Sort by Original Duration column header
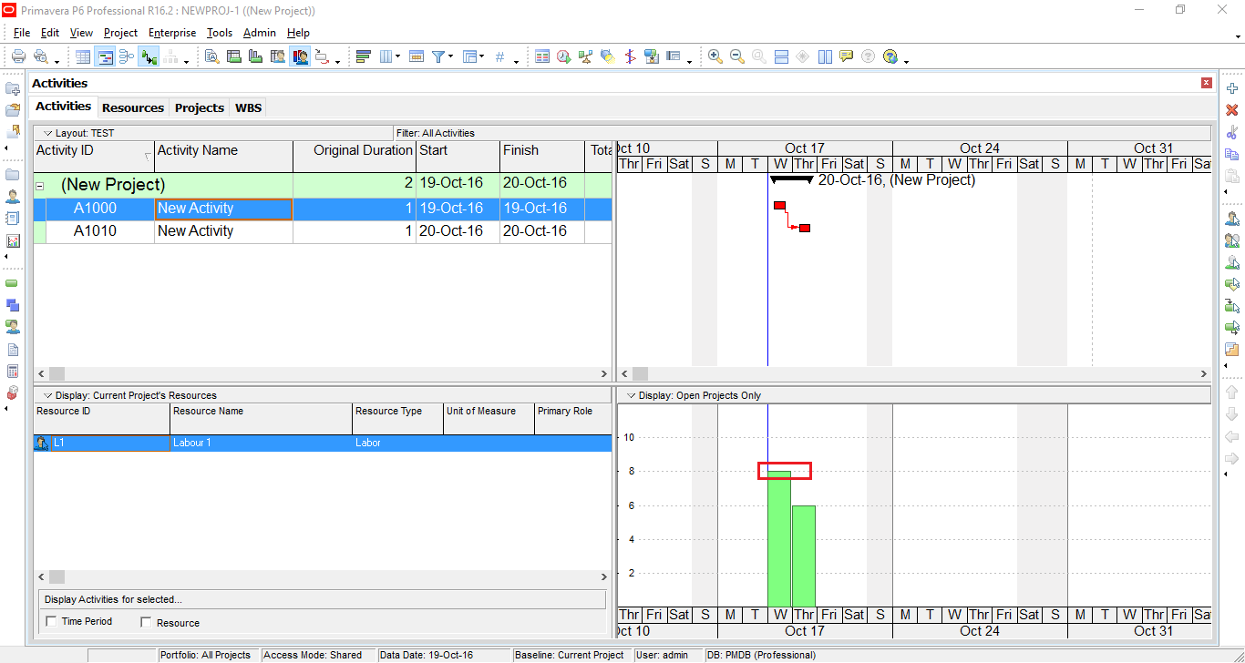The height and width of the screenshot is (663, 1245). [363, 151]
